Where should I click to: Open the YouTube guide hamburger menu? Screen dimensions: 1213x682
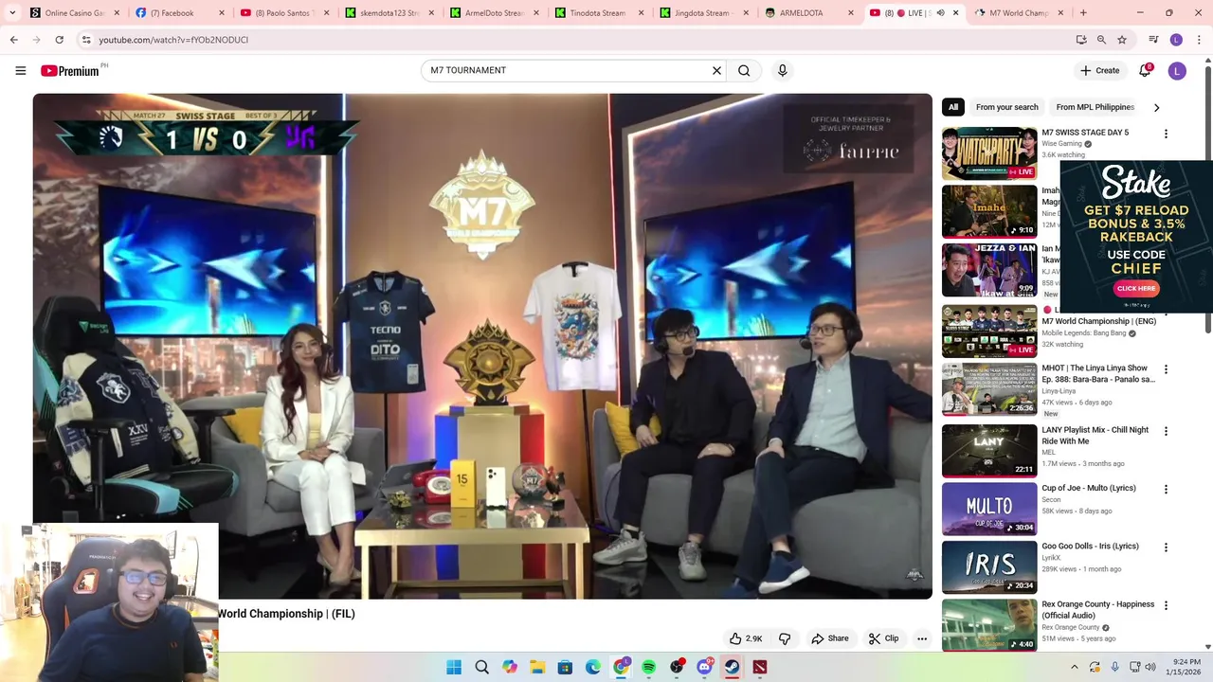click(20, 70)
